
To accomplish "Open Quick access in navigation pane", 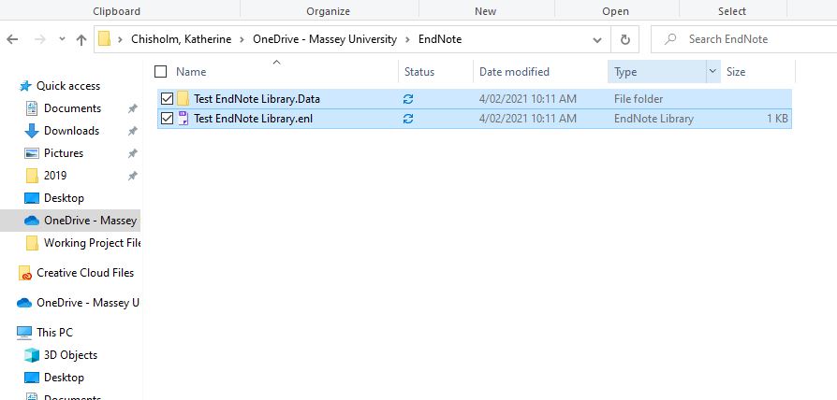I will click(68, 86).
